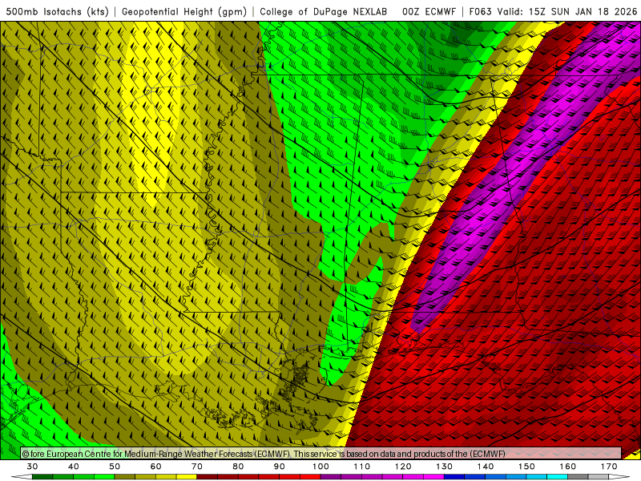Click the '160' label on the color scale
Image resolution: width=641 pixels, height=481 pixels.
tap(568, 467)
